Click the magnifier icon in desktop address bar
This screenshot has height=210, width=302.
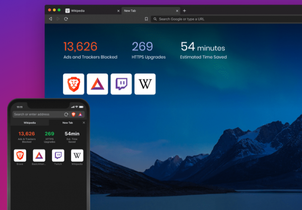(x=155, y=19)
